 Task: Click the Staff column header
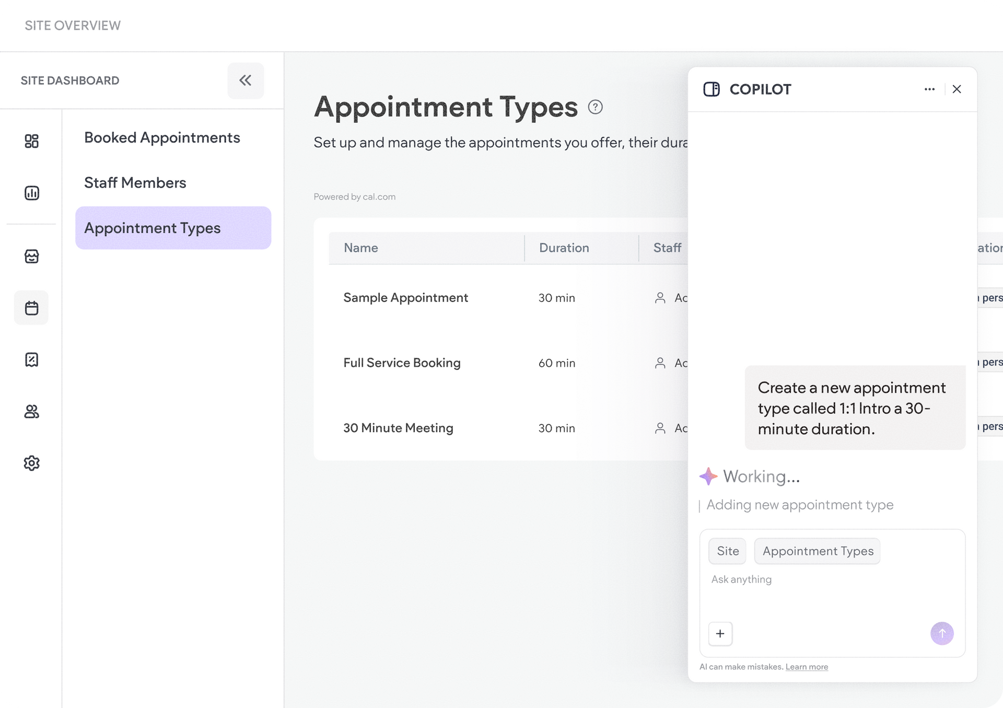coord(668,248)
